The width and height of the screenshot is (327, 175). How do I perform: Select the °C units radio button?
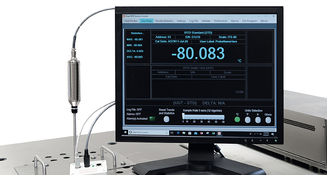click(237, 120)
